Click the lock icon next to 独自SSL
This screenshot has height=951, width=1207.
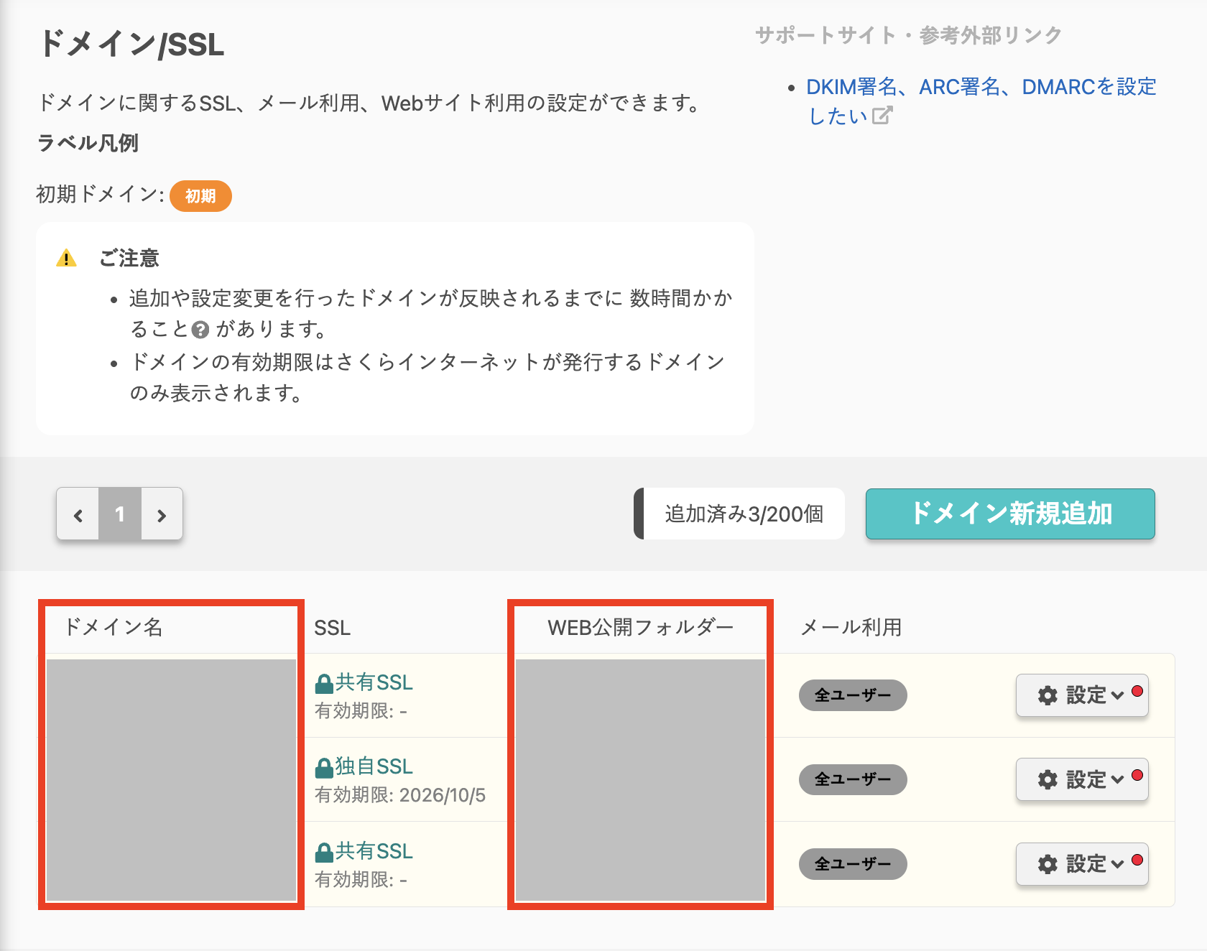[324, 768]
